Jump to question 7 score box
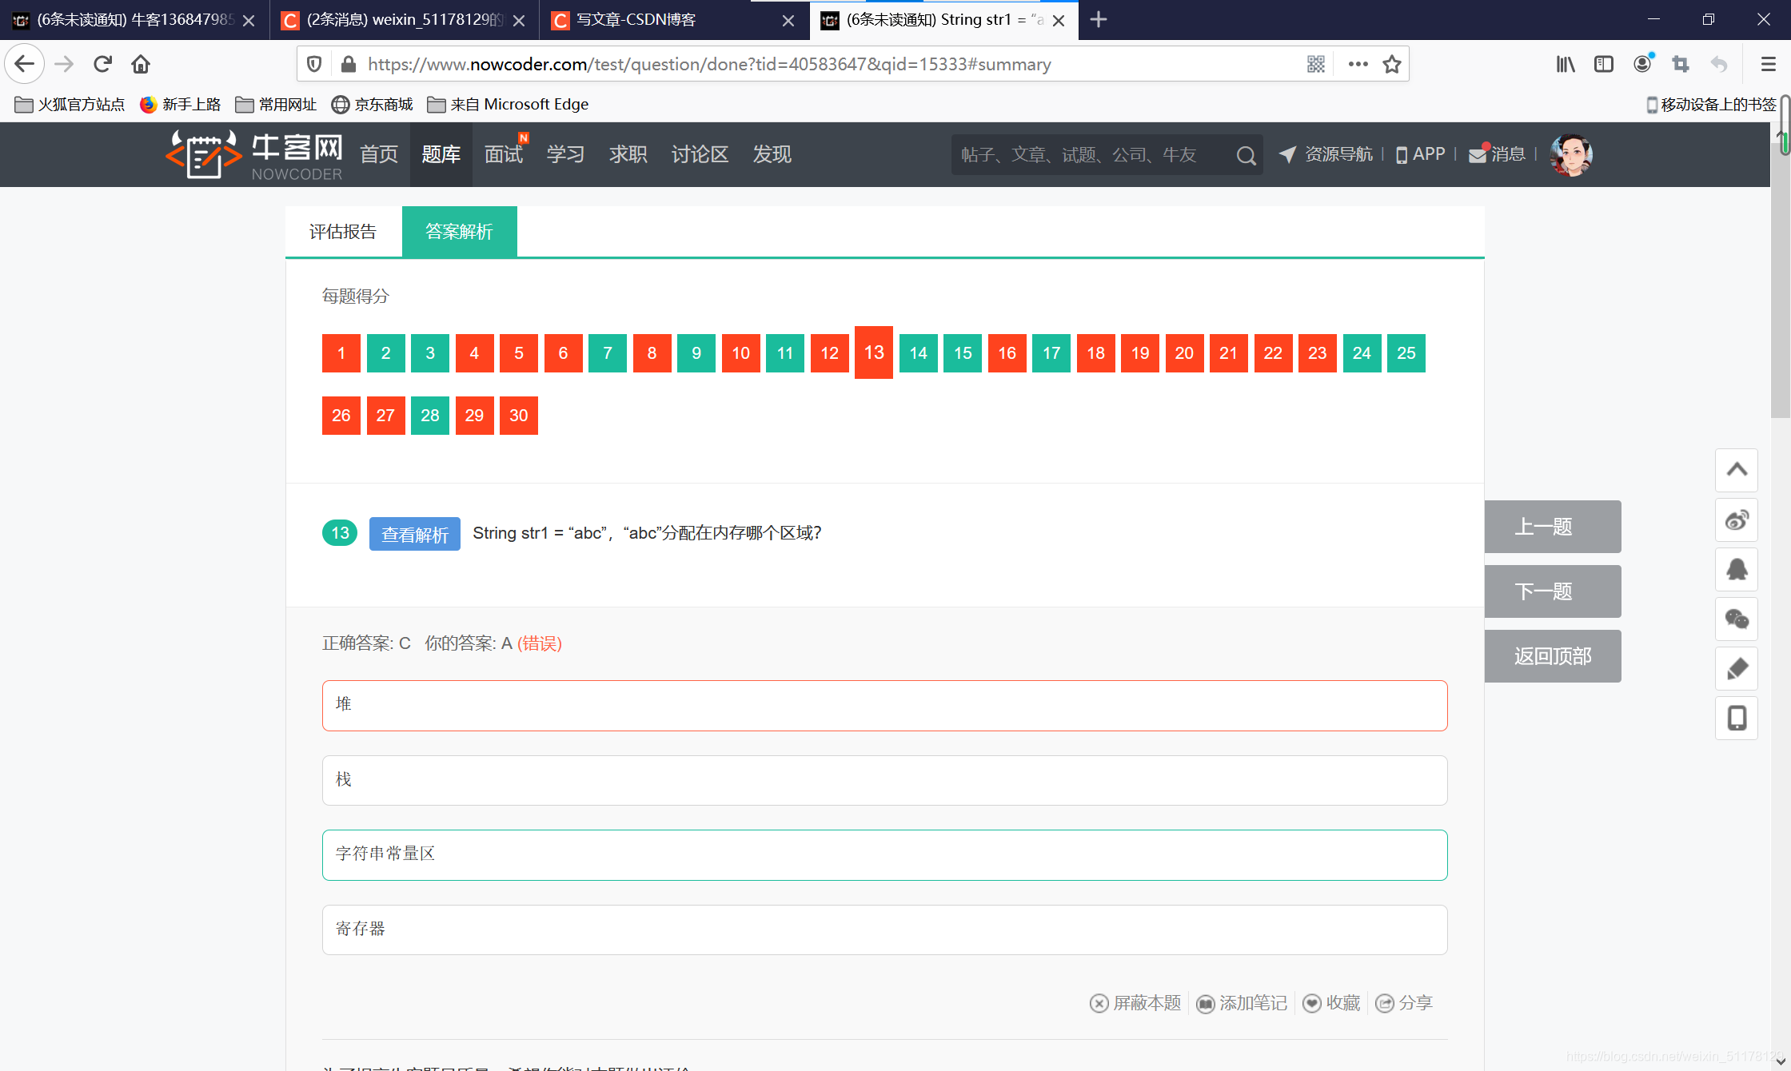The image size is (1791, 1071). coord(608,353)
